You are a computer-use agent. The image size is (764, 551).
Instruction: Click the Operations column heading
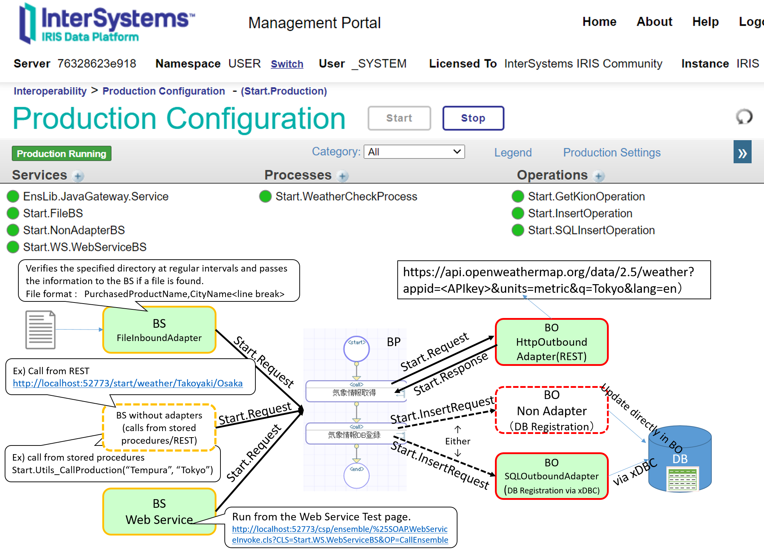coord(552,175)
